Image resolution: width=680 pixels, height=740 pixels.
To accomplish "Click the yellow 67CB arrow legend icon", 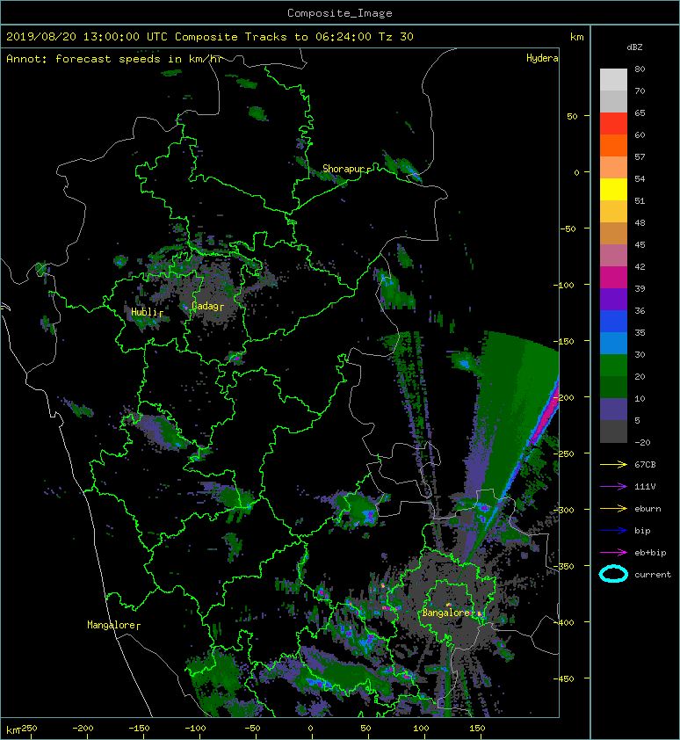I will click(613, 464).
